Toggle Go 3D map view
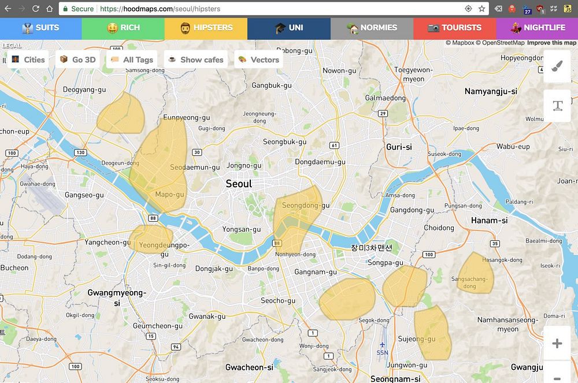The image size is (578, 383). coord(78,60)
